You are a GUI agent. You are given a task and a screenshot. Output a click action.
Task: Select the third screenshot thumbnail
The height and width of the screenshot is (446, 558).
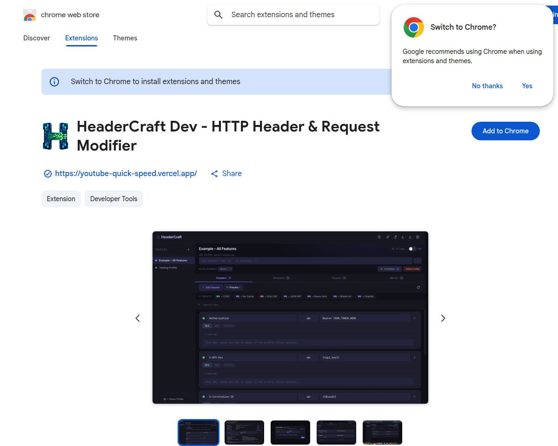[x=290, y=433]
